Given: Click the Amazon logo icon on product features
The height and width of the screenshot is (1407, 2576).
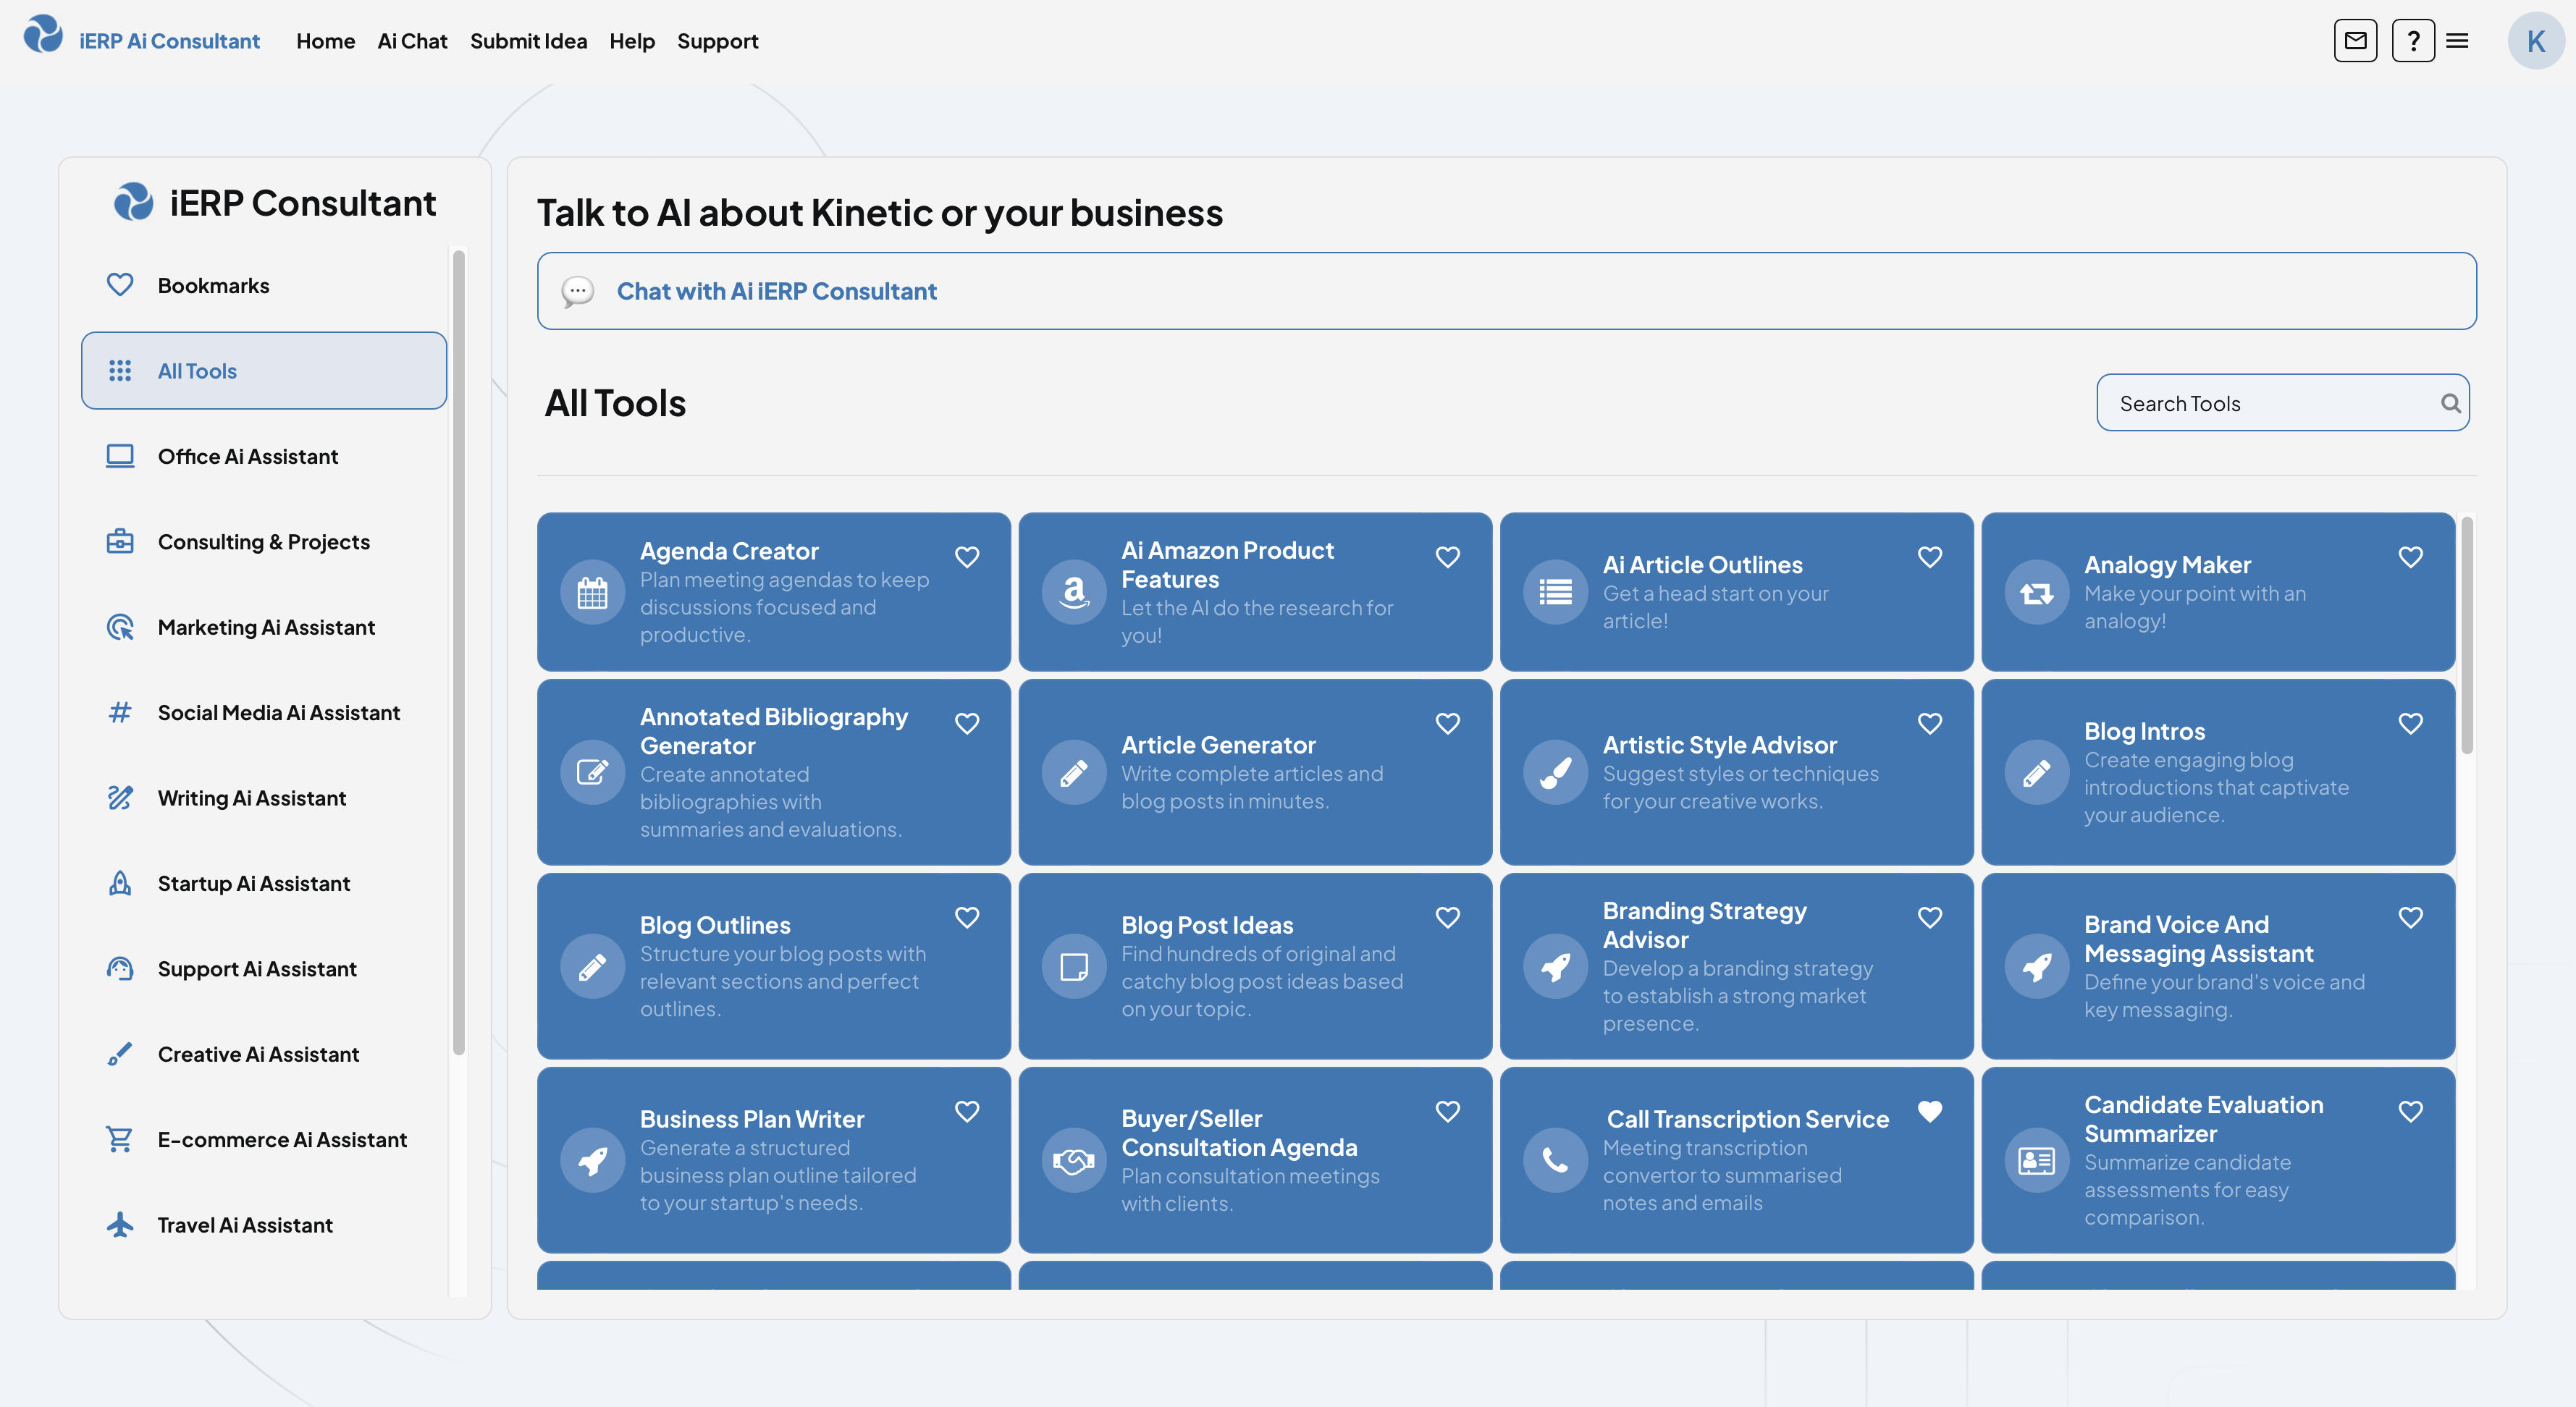Looking at the screenshot, I should (1074, 592).
